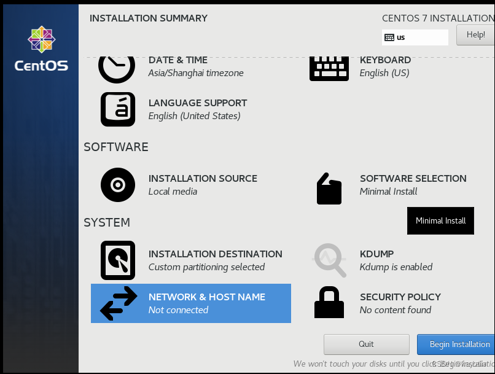The width and height of the screenshot is (495, 374).
Task: Open the INSTALLATION DESTINATION heading
Action: click(x=216, y=254)
